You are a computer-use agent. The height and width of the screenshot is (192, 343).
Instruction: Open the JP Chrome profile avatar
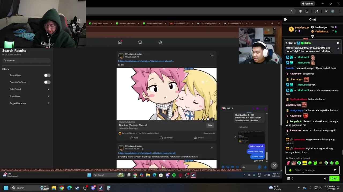pyautogui.click(x=333, y=11)
